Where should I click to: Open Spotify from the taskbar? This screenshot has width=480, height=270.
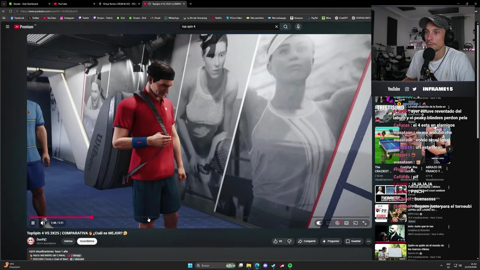290,265
